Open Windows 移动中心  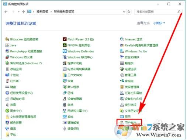click(77, 57)
